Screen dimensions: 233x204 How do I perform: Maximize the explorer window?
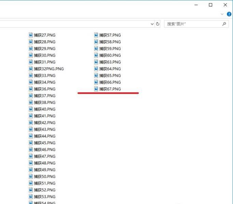click(210, 5)
